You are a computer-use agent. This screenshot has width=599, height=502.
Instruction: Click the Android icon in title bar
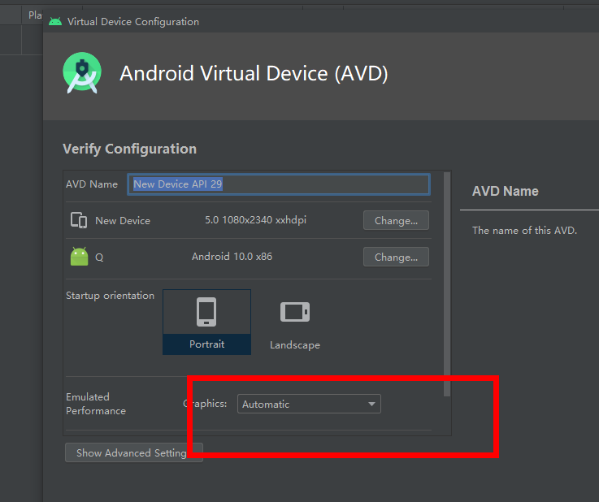point(55,21)
